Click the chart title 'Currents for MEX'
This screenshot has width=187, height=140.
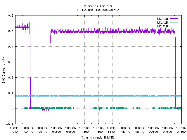[x=98, y=6]
